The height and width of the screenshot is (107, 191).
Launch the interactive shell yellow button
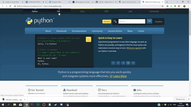pos(88,40)
